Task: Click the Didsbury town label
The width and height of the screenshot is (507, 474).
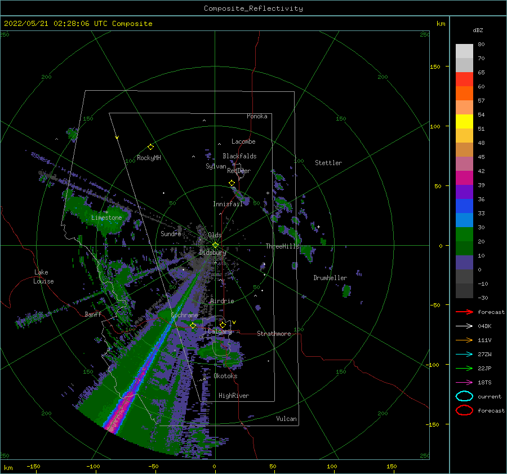Action: tap(212, 252)
